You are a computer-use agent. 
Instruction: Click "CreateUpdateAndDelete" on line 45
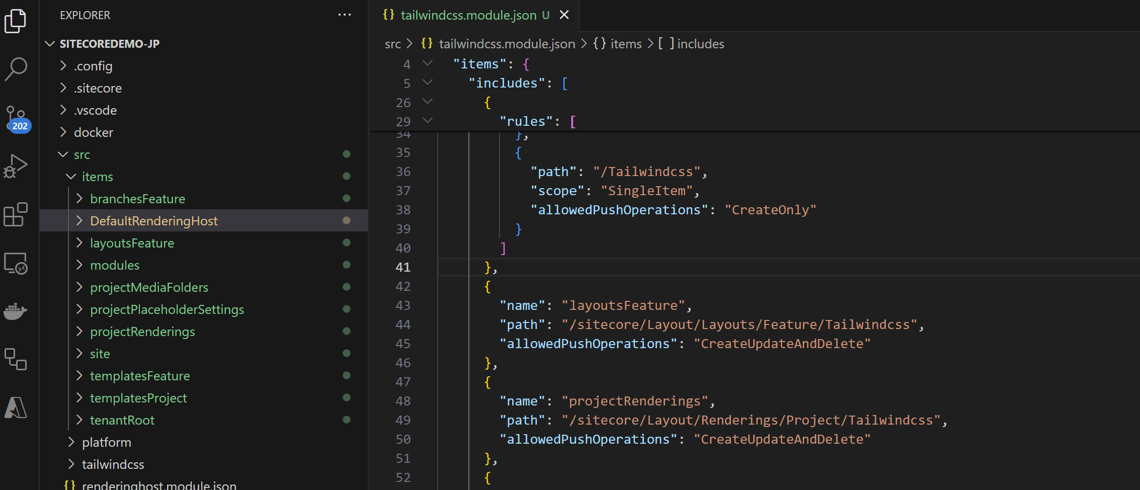click(782, 344)
